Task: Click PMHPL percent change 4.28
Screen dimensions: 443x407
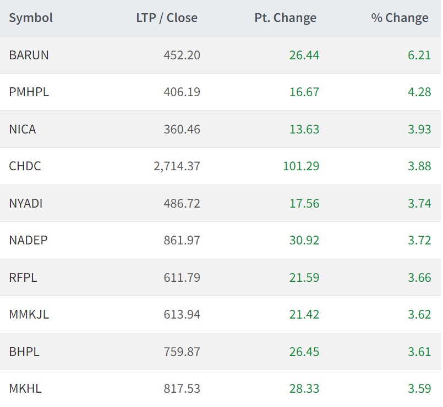Action: pyautogui.click(x=419, y=92)
